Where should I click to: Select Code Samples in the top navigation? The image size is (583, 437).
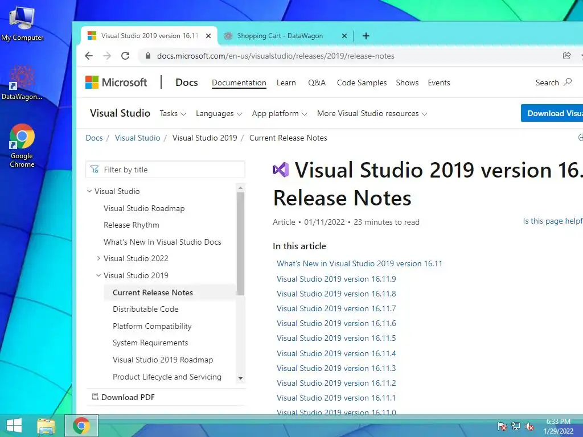(x=362, y=83)
